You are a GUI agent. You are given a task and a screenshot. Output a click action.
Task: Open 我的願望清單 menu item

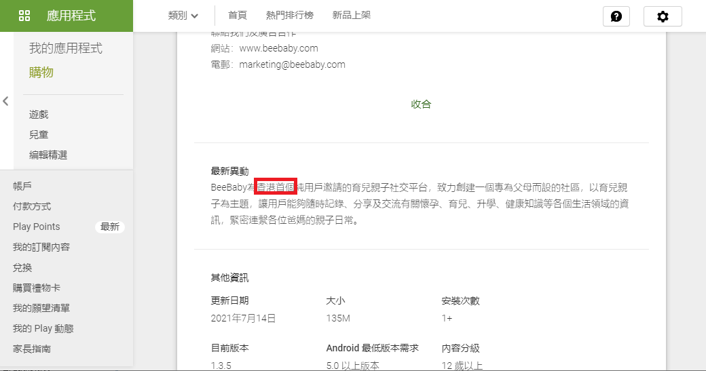click(41, 308)
